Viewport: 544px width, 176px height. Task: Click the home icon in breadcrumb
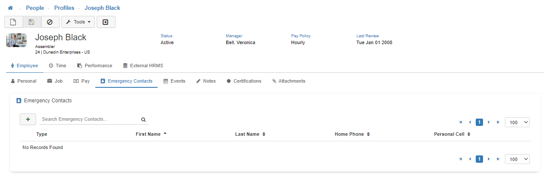coord(10,8)
